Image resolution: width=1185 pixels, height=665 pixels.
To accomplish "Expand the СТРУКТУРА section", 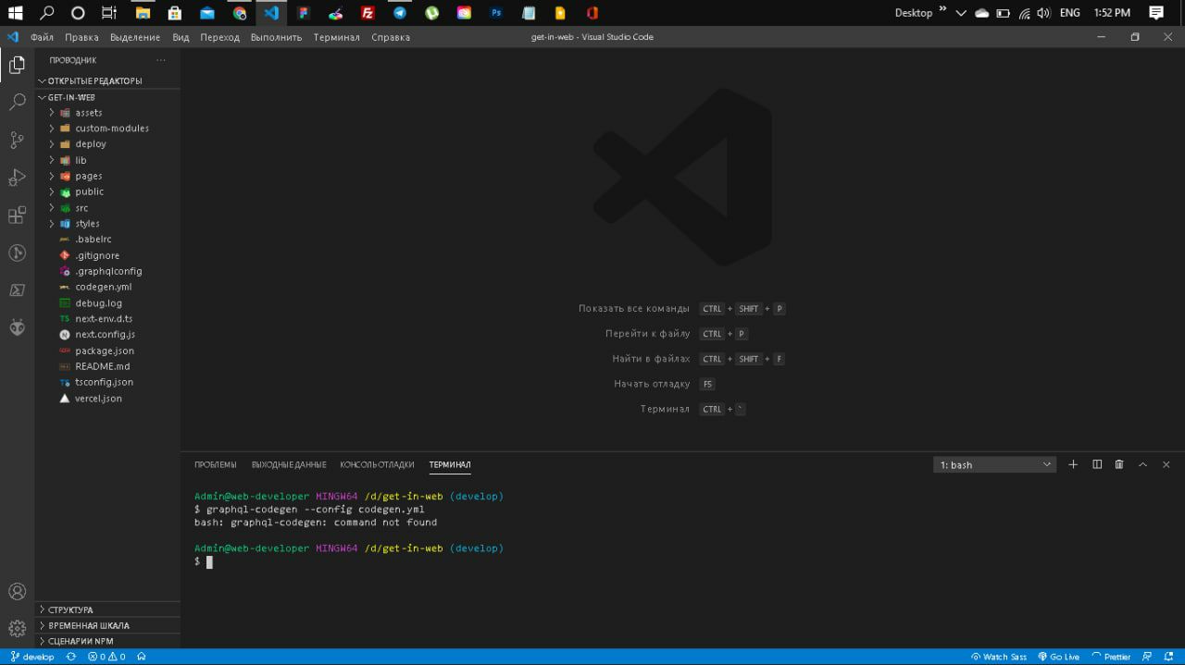I will [x=108, y=610].
